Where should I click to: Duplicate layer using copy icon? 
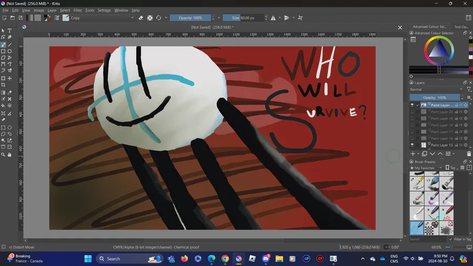[x=425, y=154]
